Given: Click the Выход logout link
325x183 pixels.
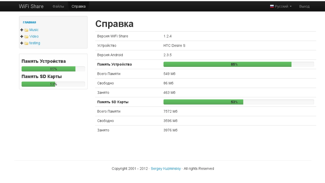Looking at the screenshot, I should pos(304,6).
